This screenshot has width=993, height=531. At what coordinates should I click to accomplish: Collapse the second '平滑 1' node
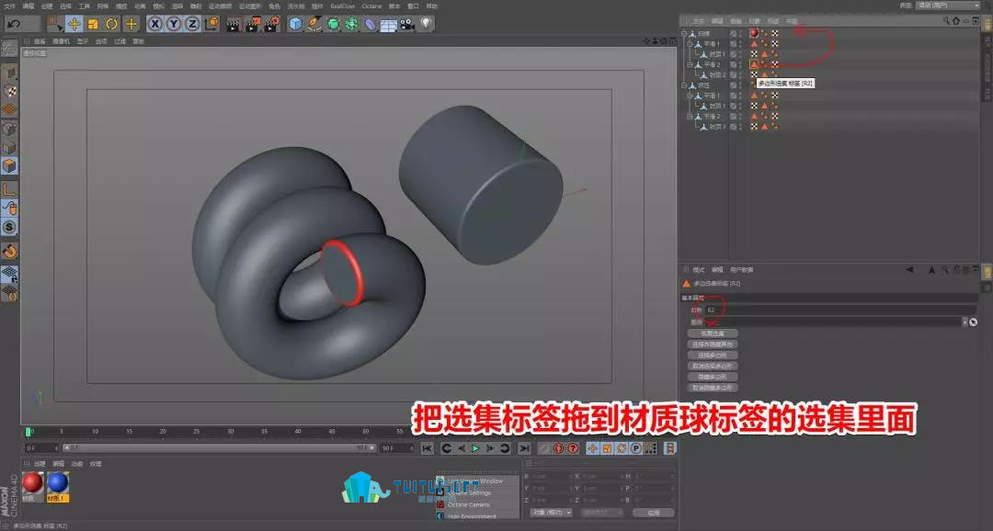pyautogui.click(x=690, y=96)
